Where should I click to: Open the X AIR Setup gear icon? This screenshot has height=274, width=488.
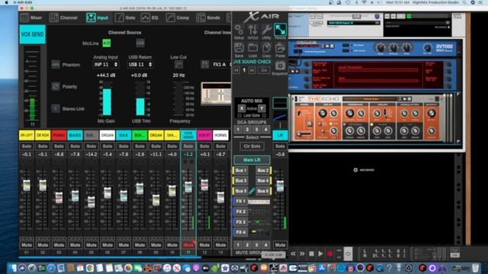coord(239,30)
